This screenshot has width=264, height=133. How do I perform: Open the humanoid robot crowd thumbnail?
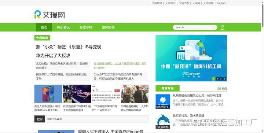point(135,94)
